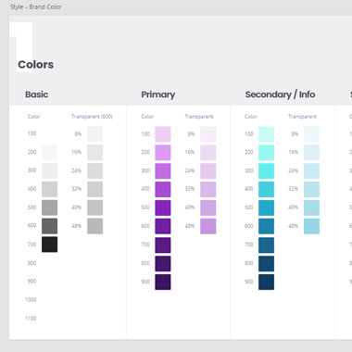Click the Secondary transparent 48% swatch
352x352 pixels.
click(311, 226)
